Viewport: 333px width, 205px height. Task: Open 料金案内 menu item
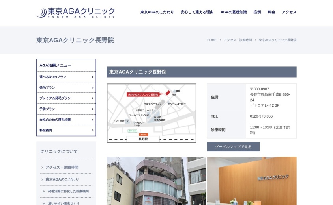(x=66, y=130)
